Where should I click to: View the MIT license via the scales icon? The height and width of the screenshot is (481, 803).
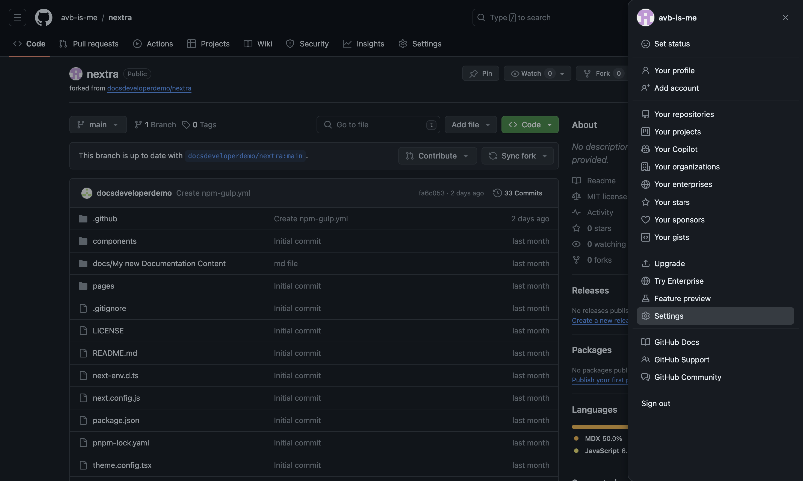(577, 196)
